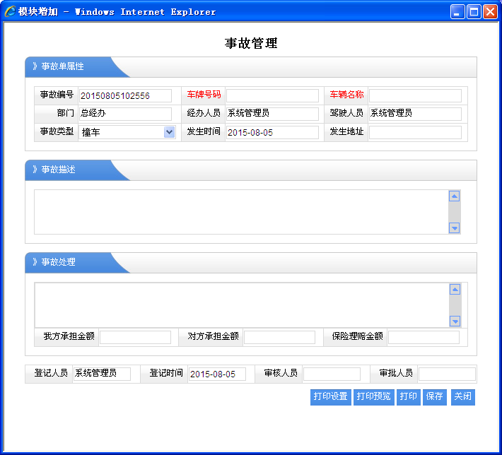Select the 保险理赔金额 input box

pyautogui.click(x=423, y=338)
